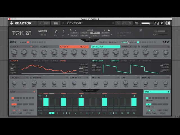Close the tuning panel with X
Viewport: 180px width, 135px height.
(x=141, y=30)
